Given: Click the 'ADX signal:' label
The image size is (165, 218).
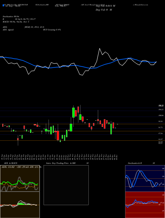Looking at the screenshot, I should pos(8,30).
